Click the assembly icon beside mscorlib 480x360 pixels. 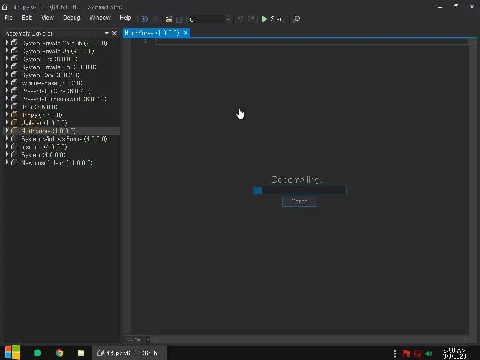coord(14,147)
